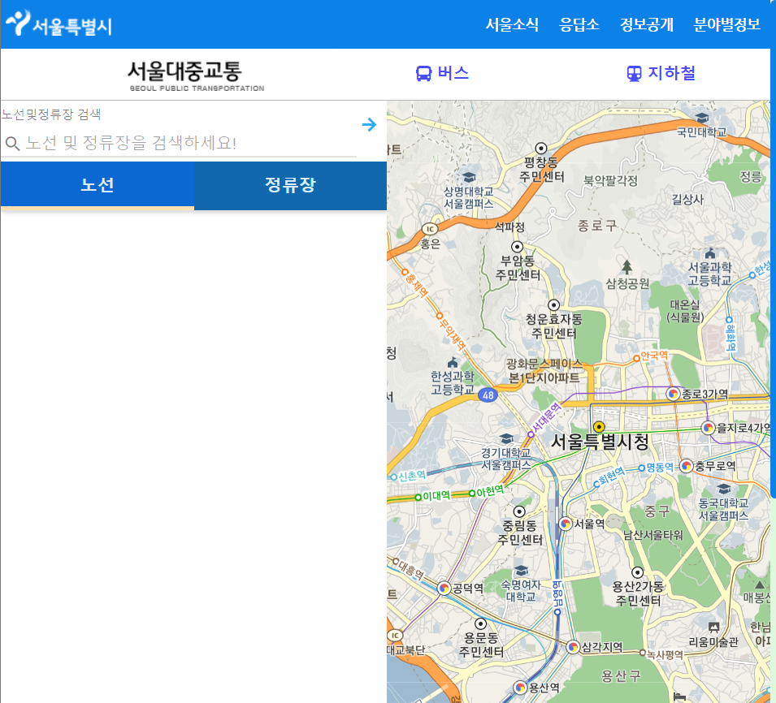Click the 리움미술관 museum icon

pos(713,628)
